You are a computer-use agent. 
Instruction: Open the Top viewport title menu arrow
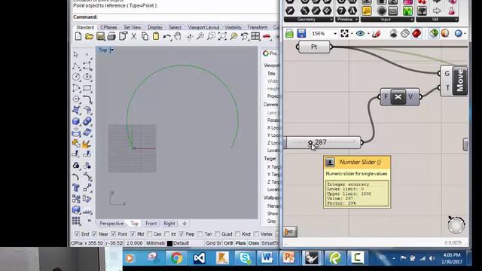pyautogui.click(x=112, y=50)
